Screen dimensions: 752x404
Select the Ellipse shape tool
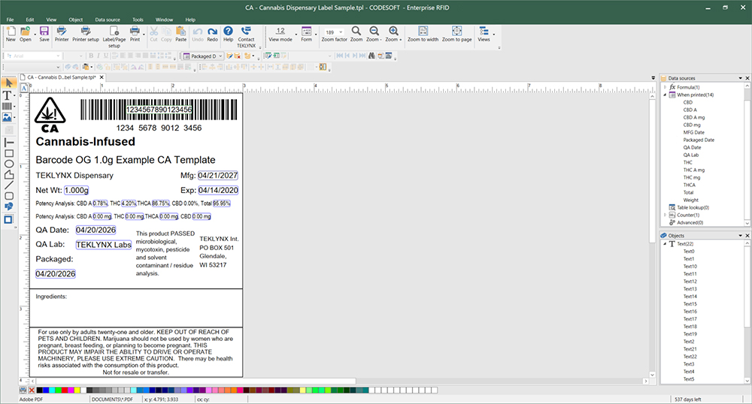[x=8, y=164]
